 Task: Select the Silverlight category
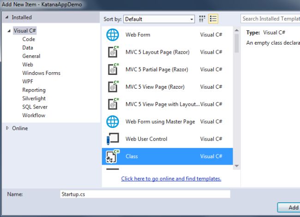[x=34, y=98]
